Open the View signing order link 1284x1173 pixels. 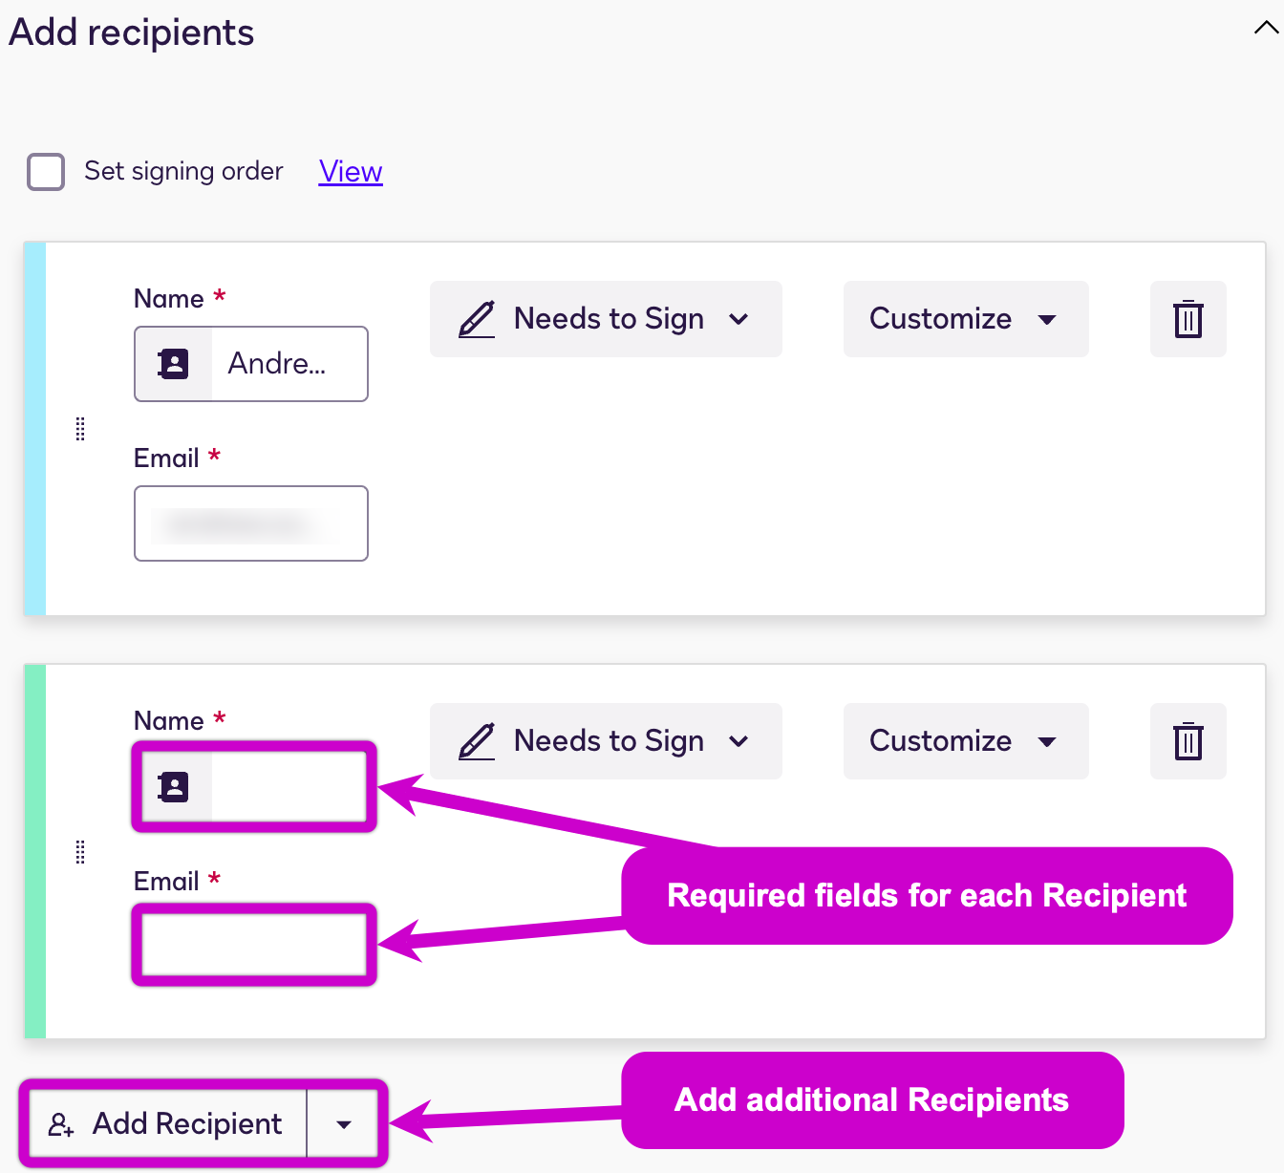351,172
